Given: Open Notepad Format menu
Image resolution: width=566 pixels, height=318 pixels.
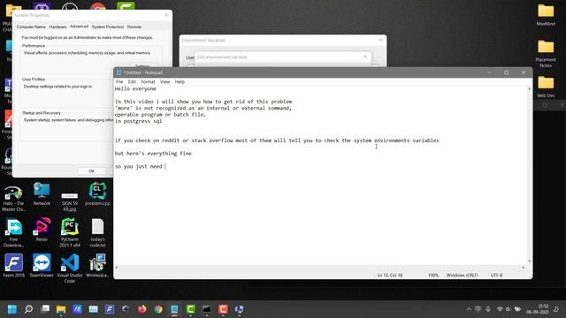Looking at the screenshot, I should pos(148,82).
